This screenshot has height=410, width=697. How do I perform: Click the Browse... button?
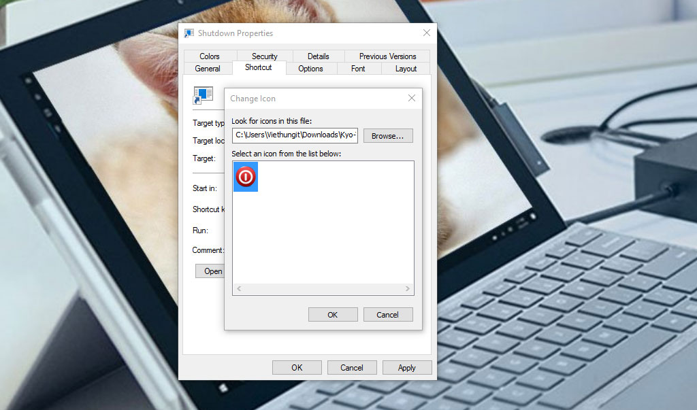tap(388, 136)
